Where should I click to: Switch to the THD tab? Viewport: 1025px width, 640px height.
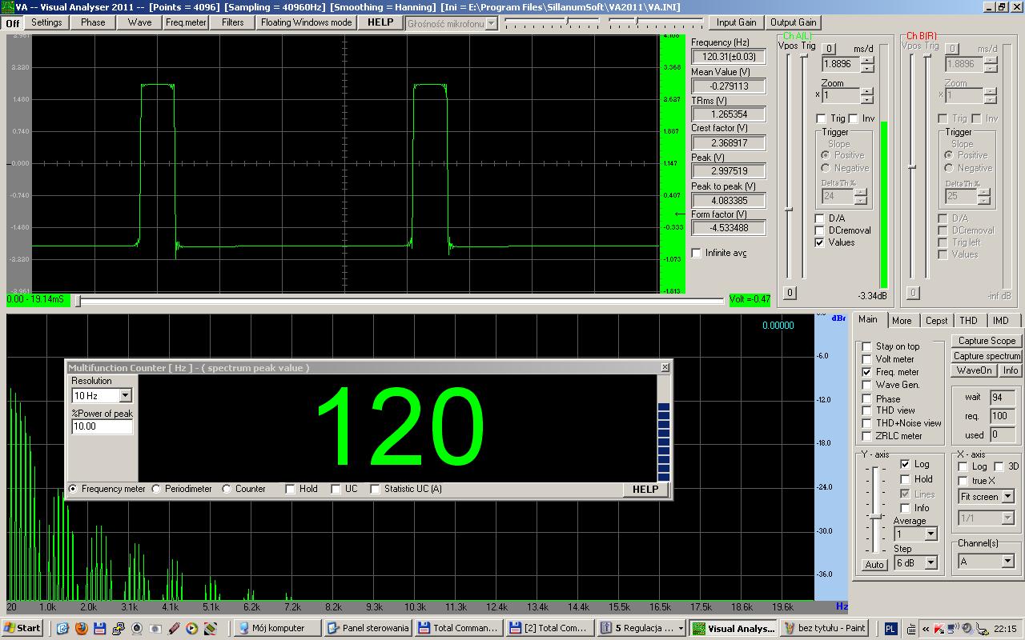click(x=969, y=321)
